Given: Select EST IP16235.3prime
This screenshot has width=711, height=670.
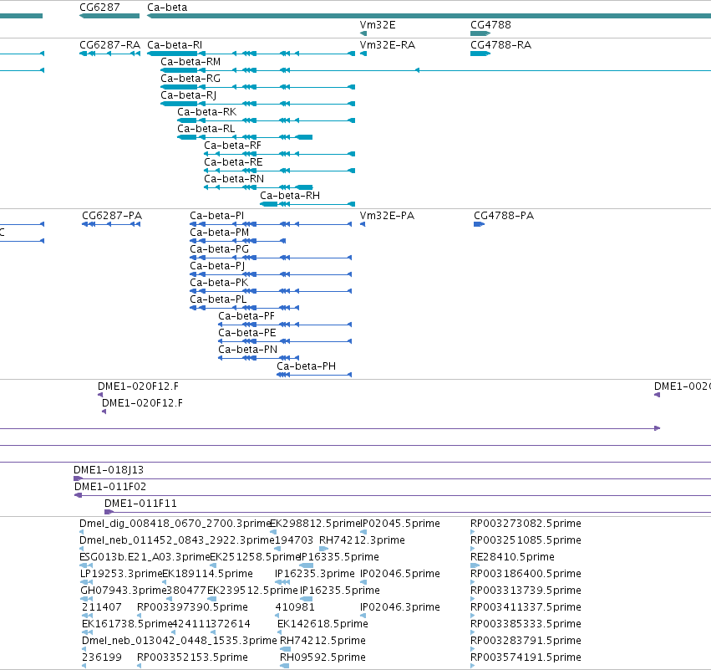Looking at the screenshot, I should tap(315, 574).
